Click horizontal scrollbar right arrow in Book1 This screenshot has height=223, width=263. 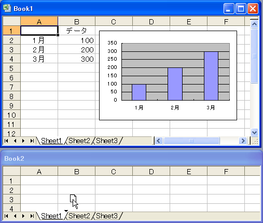[x=243, y=141]
